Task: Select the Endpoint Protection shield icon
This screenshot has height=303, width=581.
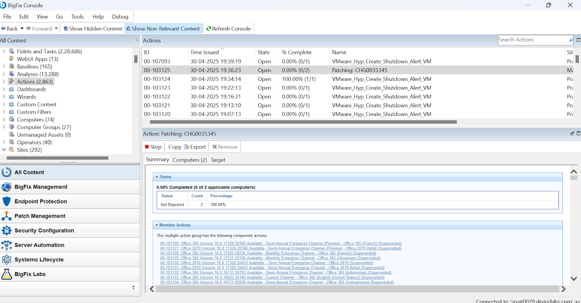Action: coord(7,202)
